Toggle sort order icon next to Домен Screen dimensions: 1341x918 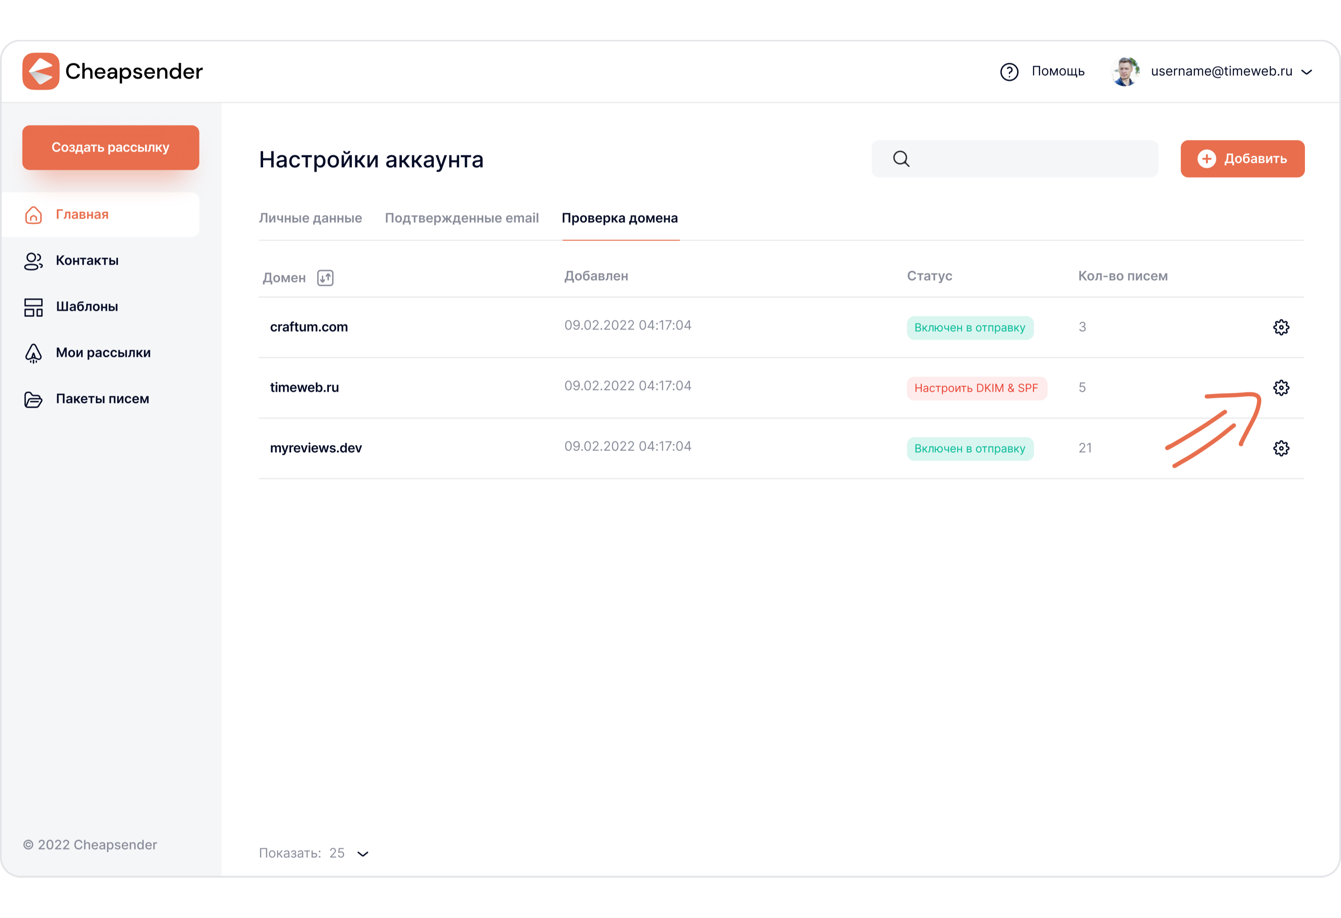coord(325,278)
